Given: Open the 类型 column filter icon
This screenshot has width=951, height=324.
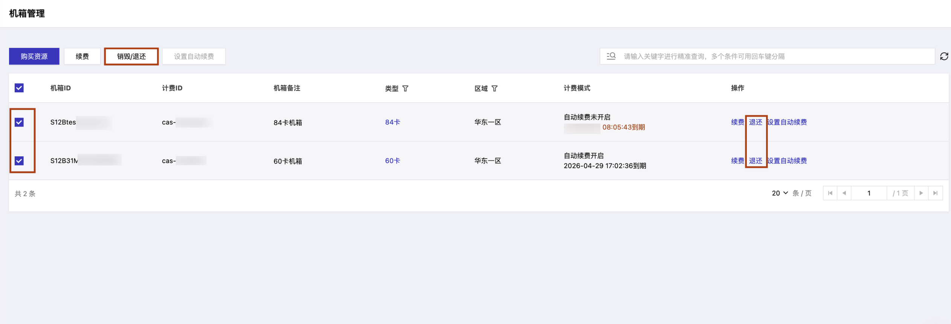Looking at the screenshot, I should click(x=405, y=89).
